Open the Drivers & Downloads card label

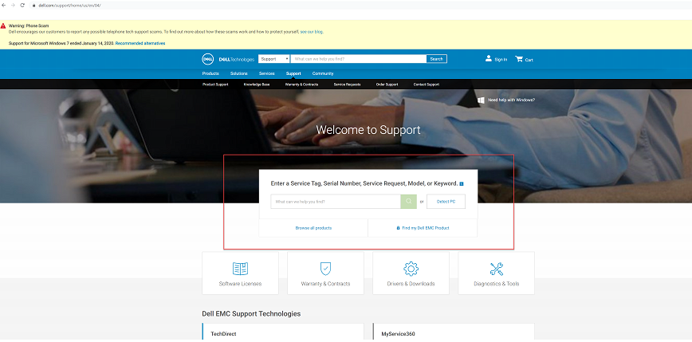tap(411, 284)
